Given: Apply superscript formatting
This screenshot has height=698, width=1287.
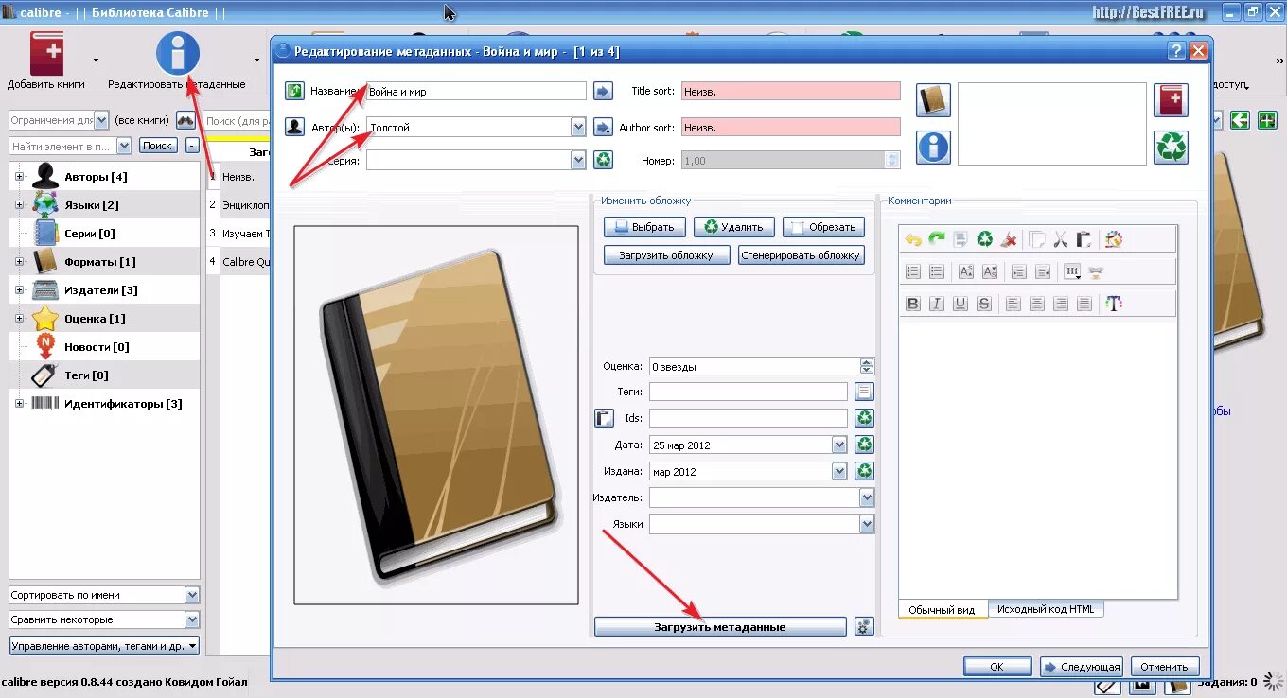Looking at the screenshot, I should tap(965, 271).
